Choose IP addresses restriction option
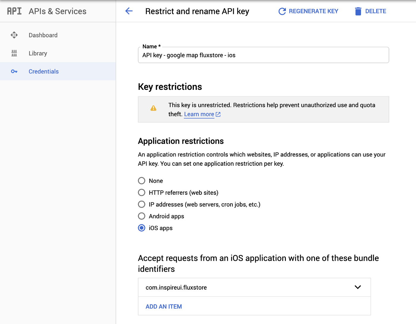 point(142,205)
